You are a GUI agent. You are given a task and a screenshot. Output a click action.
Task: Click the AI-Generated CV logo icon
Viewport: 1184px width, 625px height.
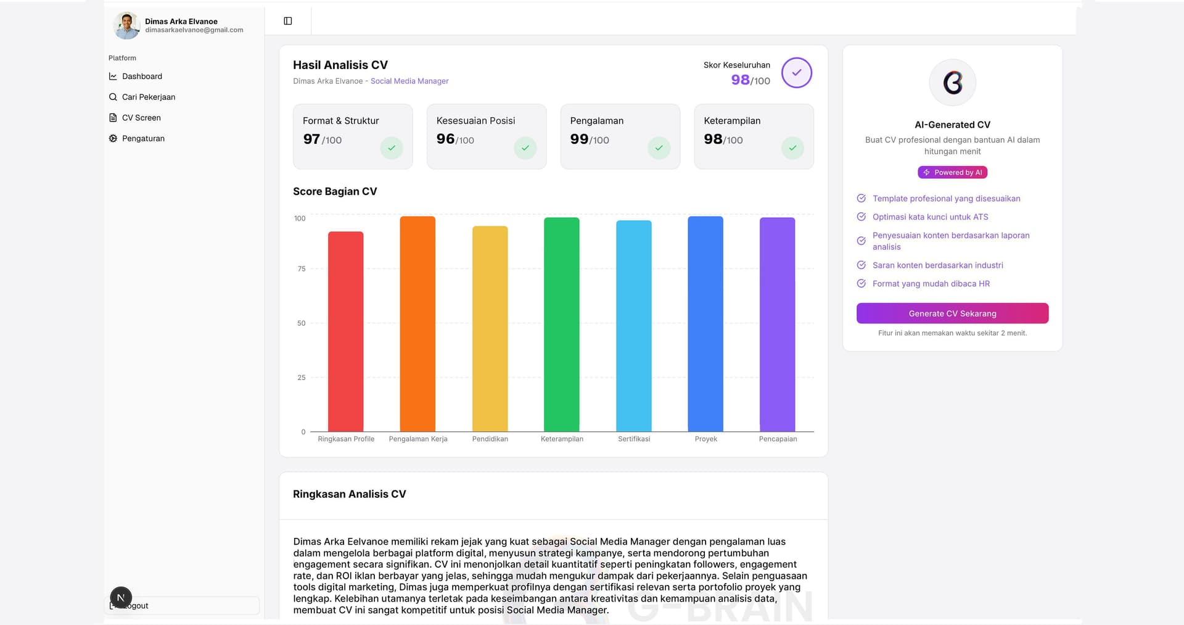pos(952,82)
